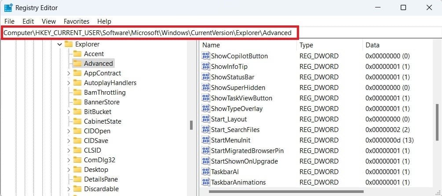
Task: Select the StartMigratedBrowserPin DWORD icon
Action: pos(206,151)
